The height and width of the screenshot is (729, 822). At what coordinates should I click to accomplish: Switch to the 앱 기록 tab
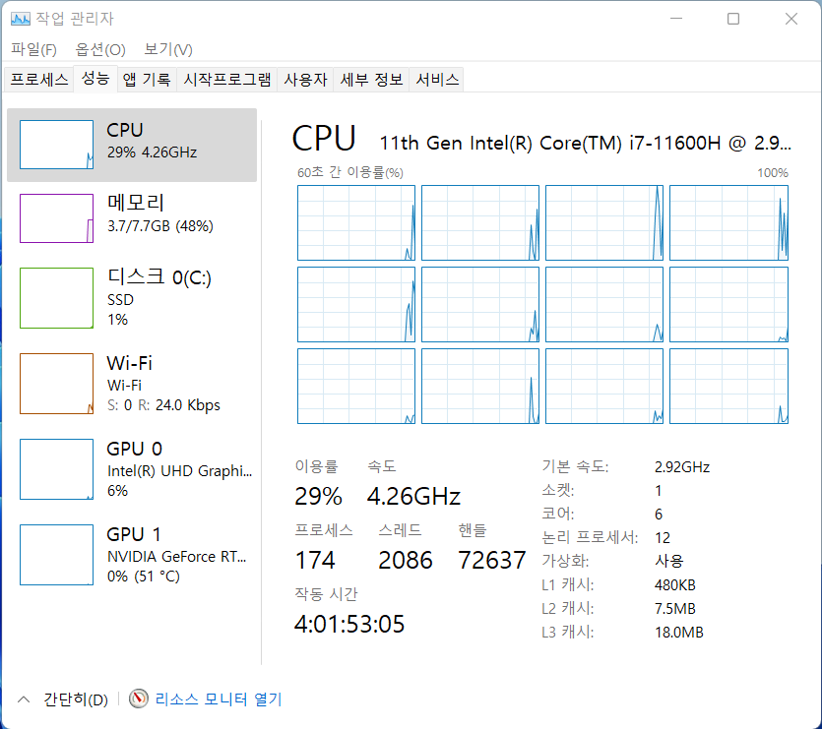click(147, 80)
